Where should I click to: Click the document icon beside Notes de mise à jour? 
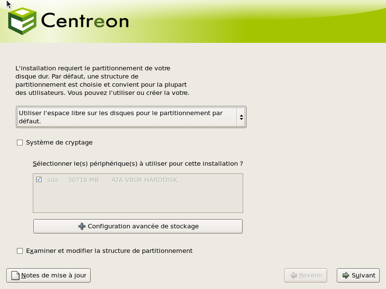(x=15, y=276)
